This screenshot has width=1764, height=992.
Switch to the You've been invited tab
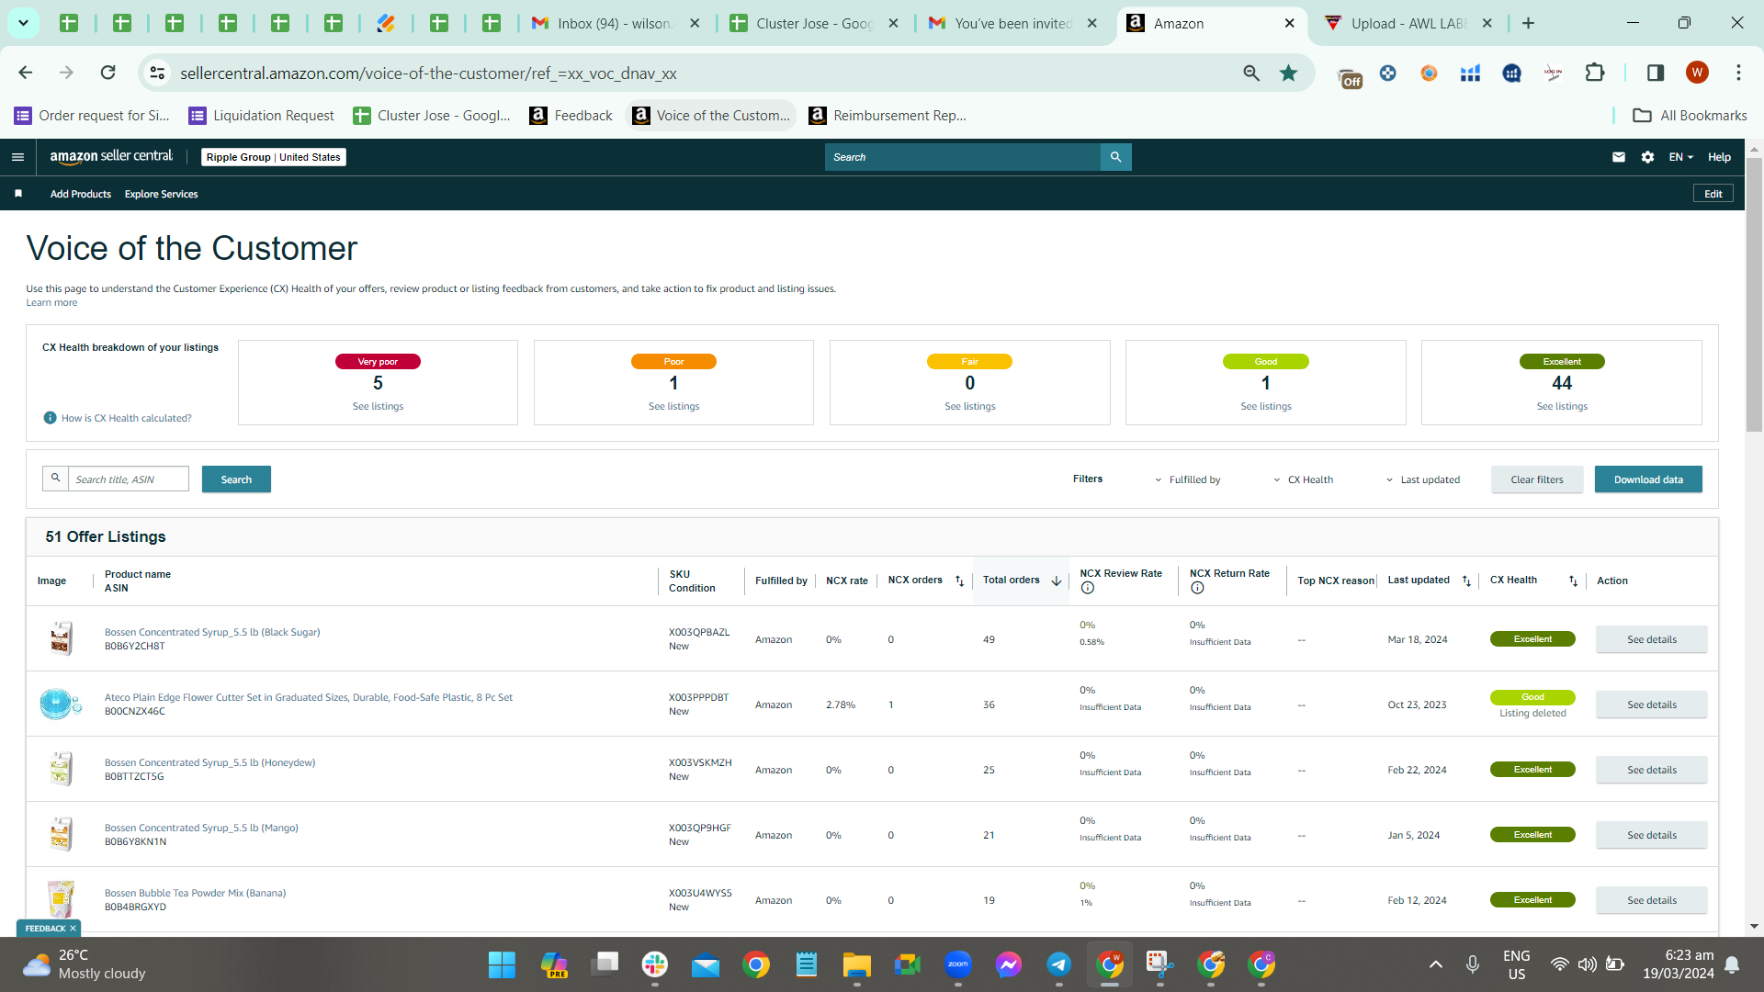[1012, 23]
